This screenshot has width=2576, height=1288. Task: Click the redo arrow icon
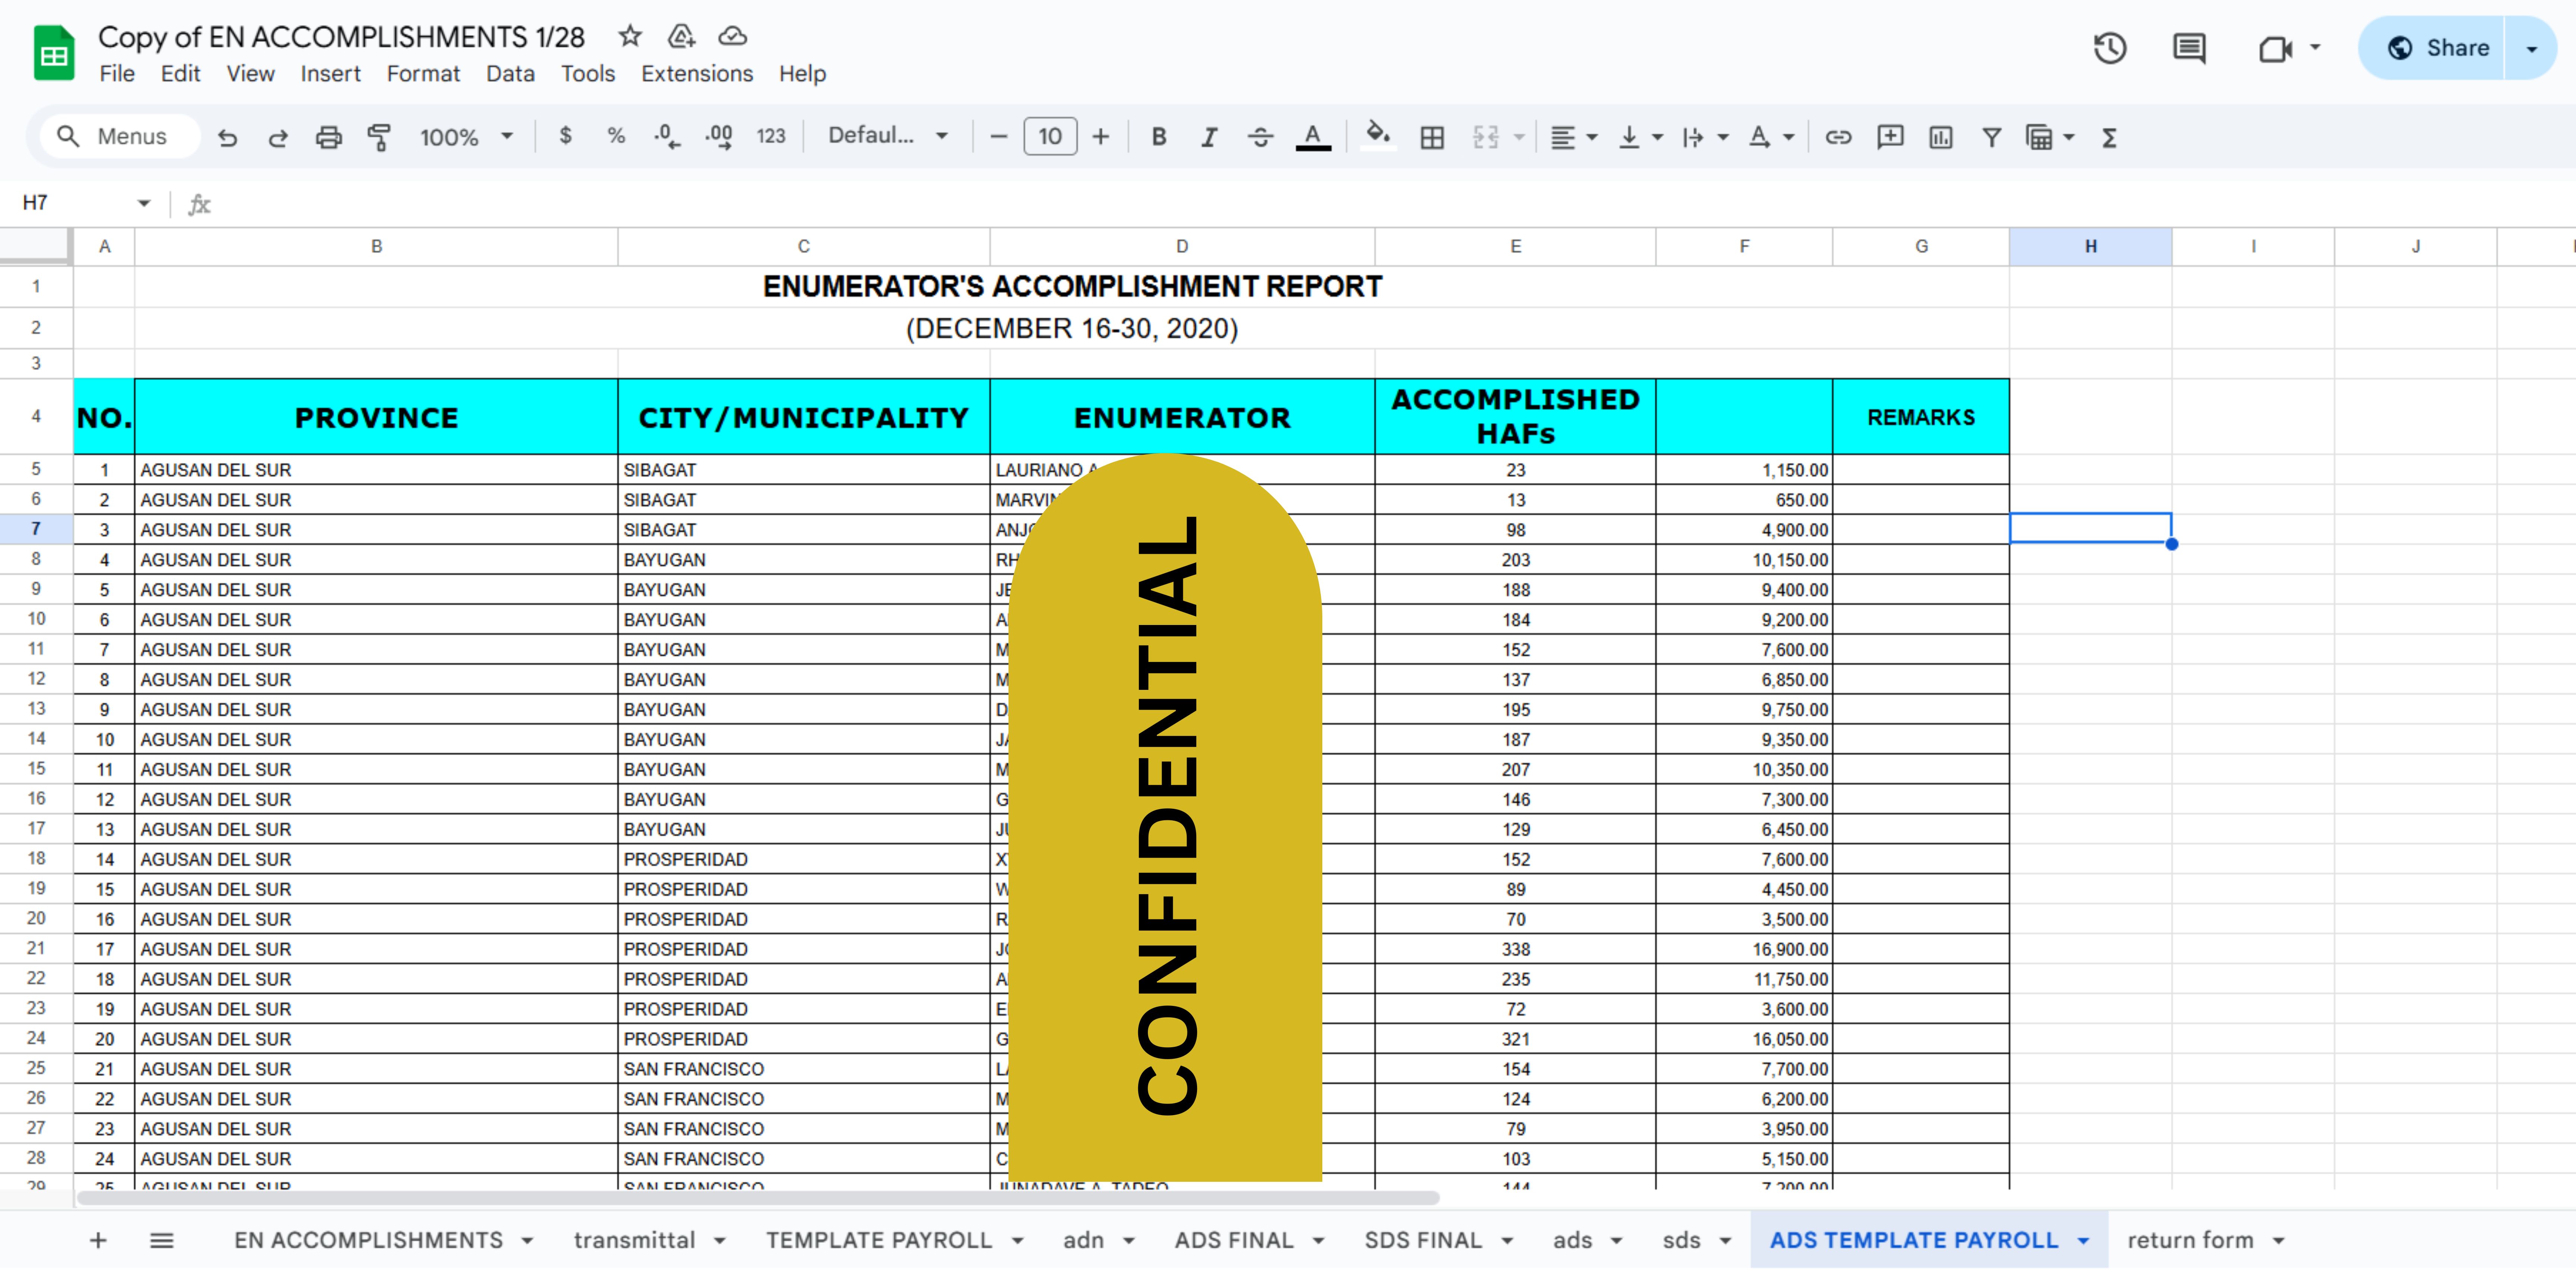(278, 137)
